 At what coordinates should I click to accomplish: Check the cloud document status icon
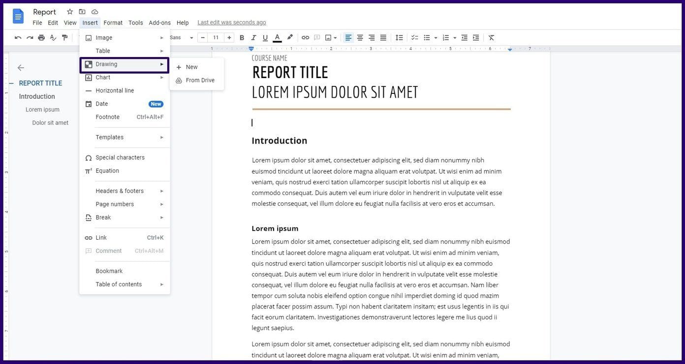pos(95,12)
